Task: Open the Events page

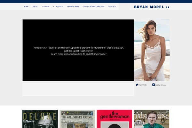Action: 59,6
